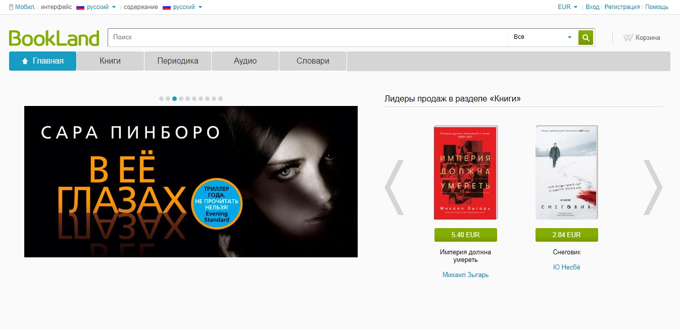Show previous bestsellers with left arrow

394,187
